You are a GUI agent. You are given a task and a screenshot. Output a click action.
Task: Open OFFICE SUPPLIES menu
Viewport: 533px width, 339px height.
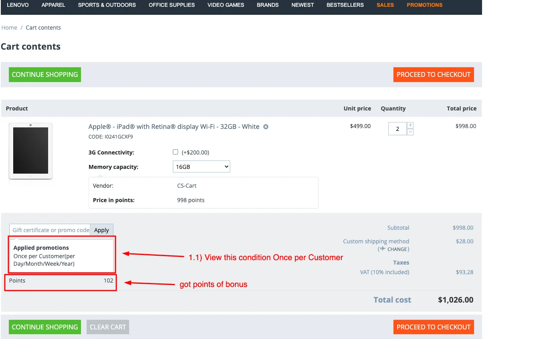point(172,5)
